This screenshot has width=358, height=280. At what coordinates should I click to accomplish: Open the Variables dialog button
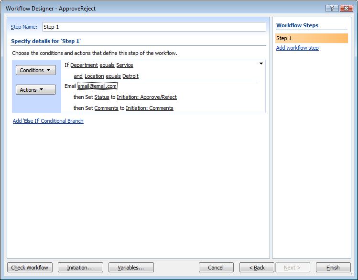131,268
